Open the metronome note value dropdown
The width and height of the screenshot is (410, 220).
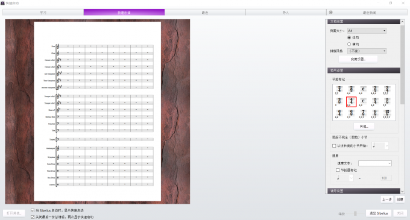[x=345, y=178]
